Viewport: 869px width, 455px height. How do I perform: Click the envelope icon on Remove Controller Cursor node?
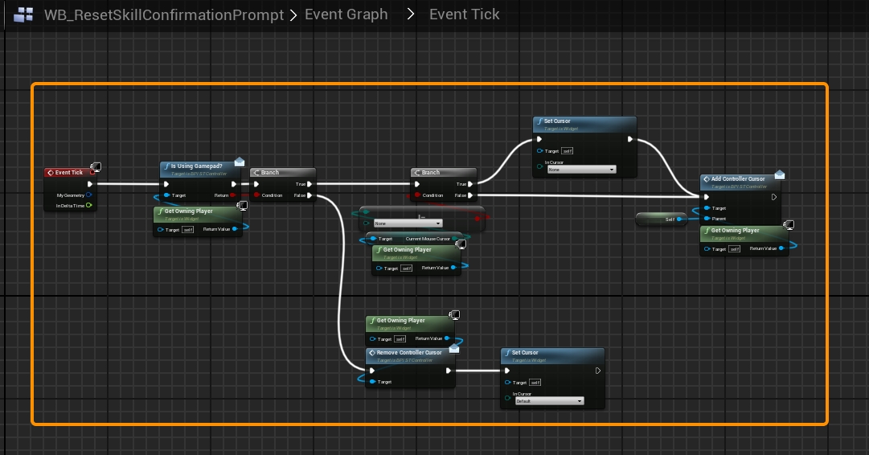coord(454,348)
